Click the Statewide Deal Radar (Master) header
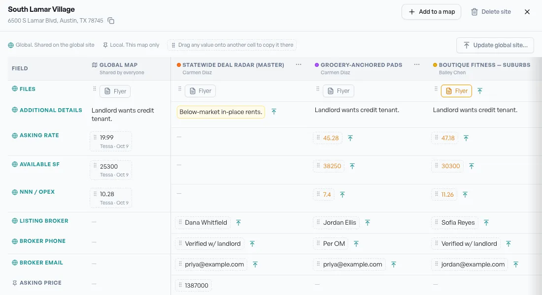 [234, 65]
